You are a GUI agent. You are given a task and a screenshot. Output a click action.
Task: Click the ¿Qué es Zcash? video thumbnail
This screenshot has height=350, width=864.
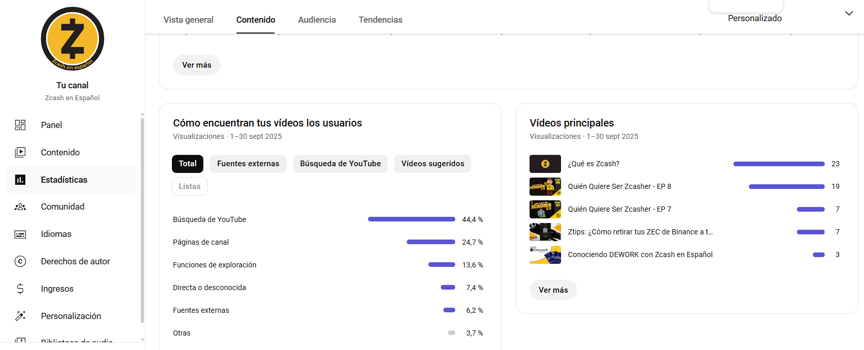545,164
